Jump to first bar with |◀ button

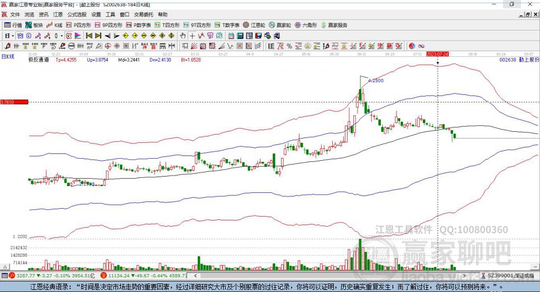[x=89, y=35]
